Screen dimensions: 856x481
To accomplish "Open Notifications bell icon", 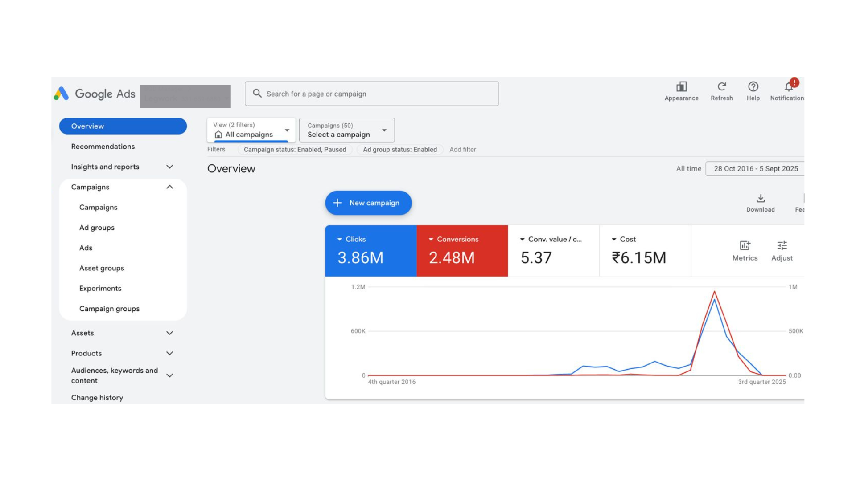I will [788, 87].
